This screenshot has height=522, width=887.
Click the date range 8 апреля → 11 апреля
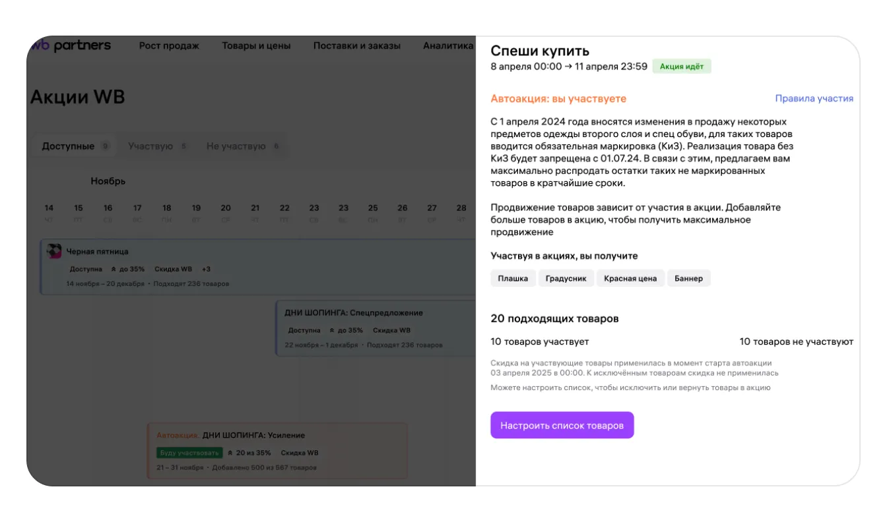click(x=569, y=66)
